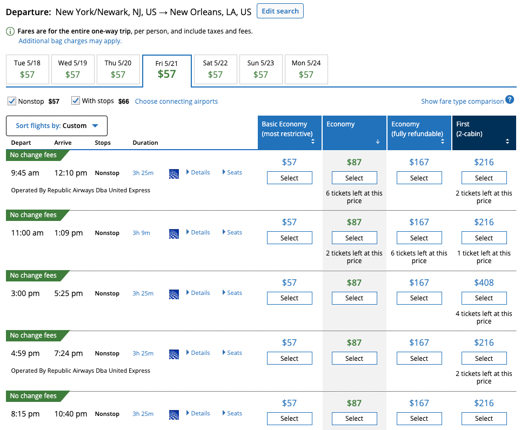
Task: Click the sort arrows in Basic Economy header
Action: click(312, 142)
